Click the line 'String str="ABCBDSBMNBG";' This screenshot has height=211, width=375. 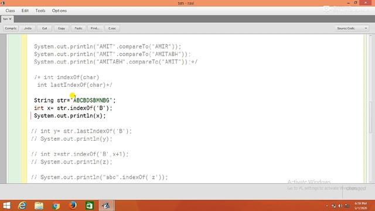[74, 100]
